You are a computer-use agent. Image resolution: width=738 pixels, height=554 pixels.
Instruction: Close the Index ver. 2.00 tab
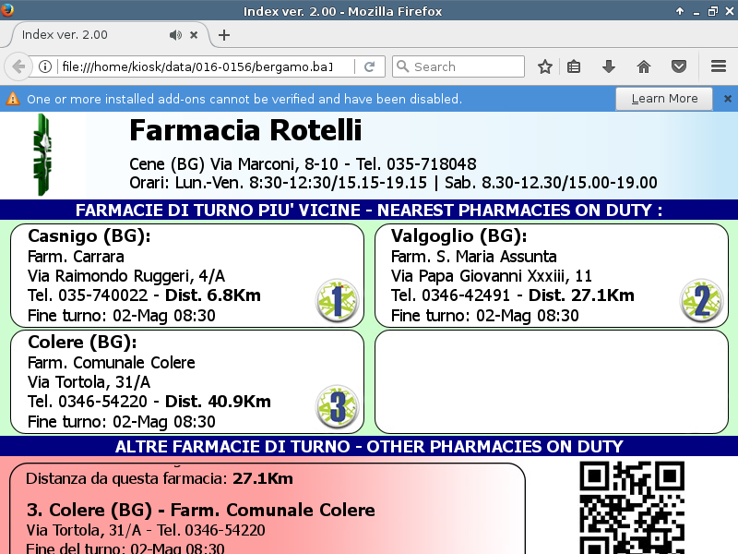(194, 35)
